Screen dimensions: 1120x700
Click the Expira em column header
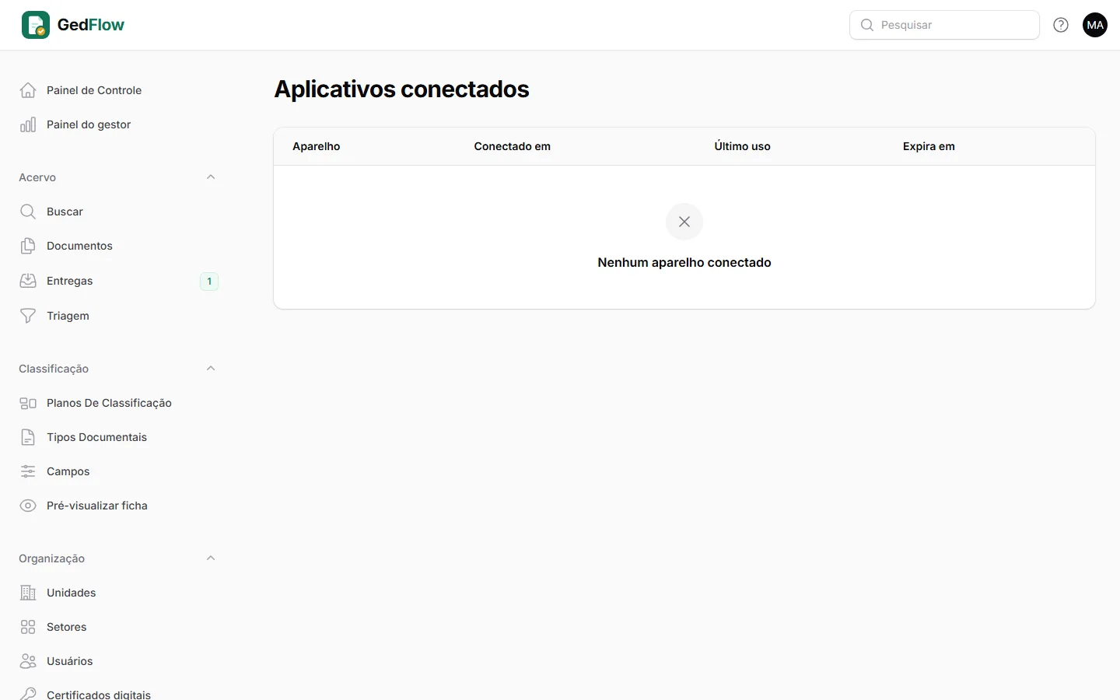929,146
